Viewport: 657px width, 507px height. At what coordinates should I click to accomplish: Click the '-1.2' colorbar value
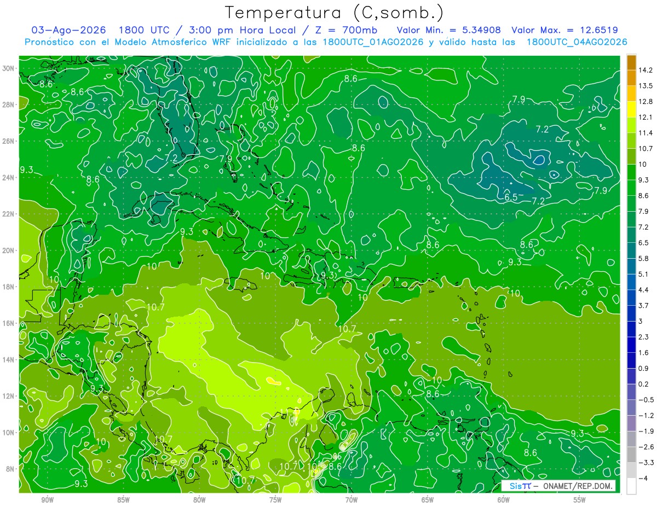[646, 416]
